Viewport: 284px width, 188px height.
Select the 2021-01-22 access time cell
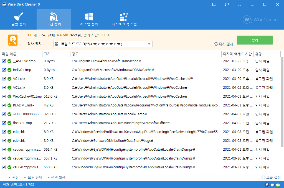[x=238, y=61]
